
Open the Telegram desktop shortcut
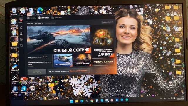click(x=24, y=90)
